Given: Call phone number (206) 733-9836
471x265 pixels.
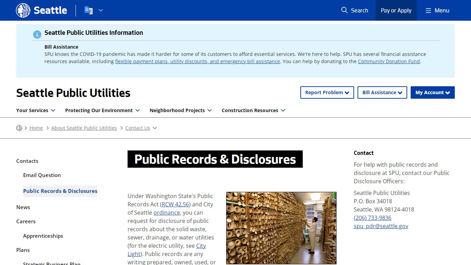Looking at the screenshot, I should click(372, 218).
